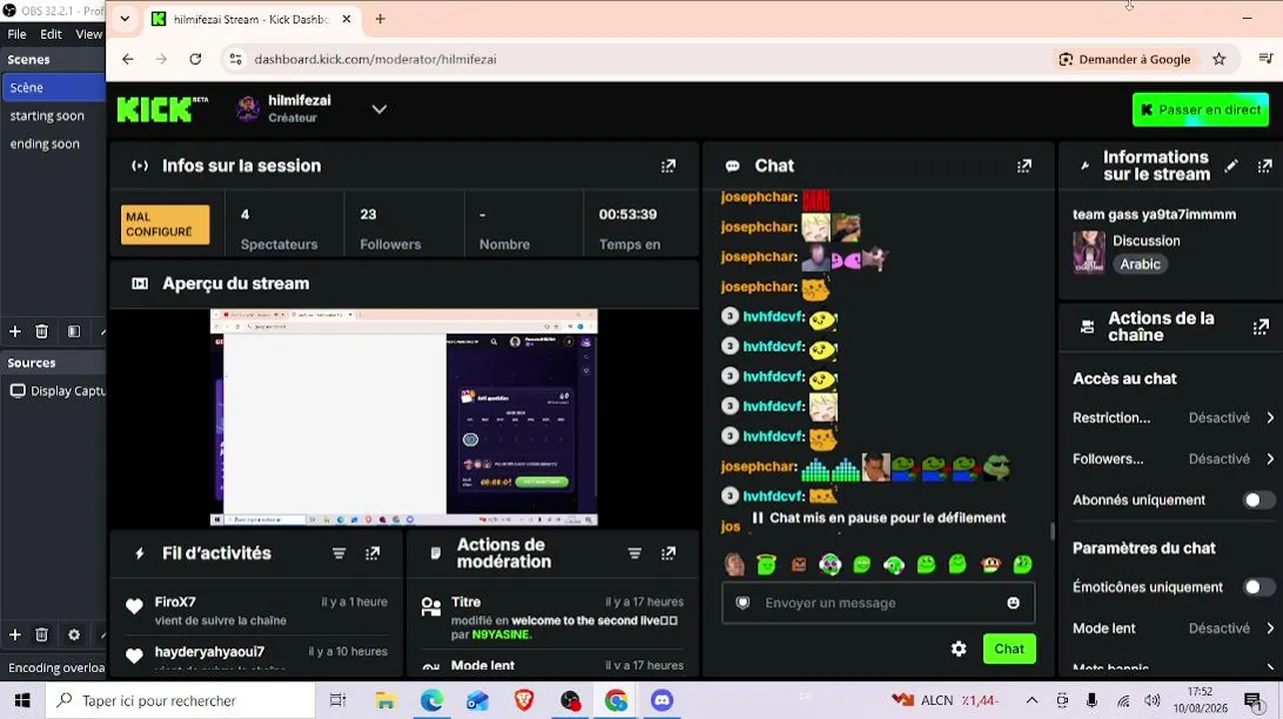Resume chat via paused scrolling banner
The height and width of the screenshot is (719, 1283).
878,518
